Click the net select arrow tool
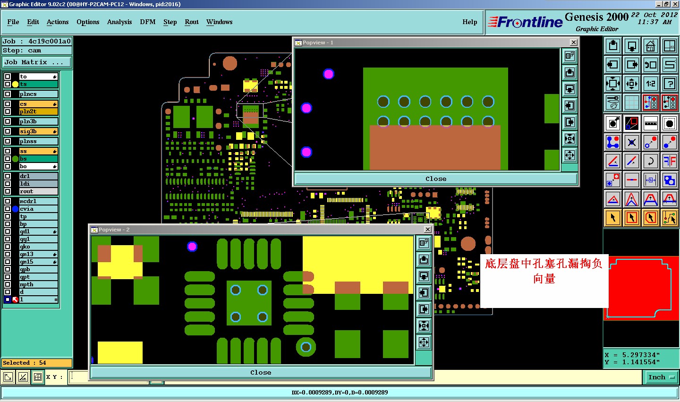Screen dimensions: 680x402 670,218
